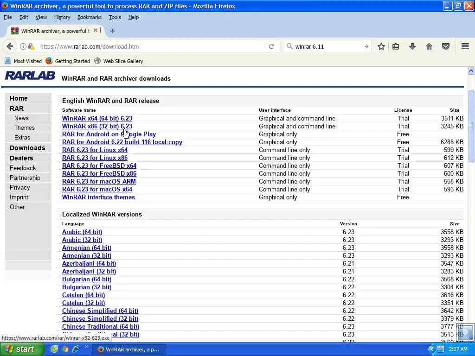Open the padlock security warning icon
Viewport: 475px width, 356px height.
click(x=31, y=46)
